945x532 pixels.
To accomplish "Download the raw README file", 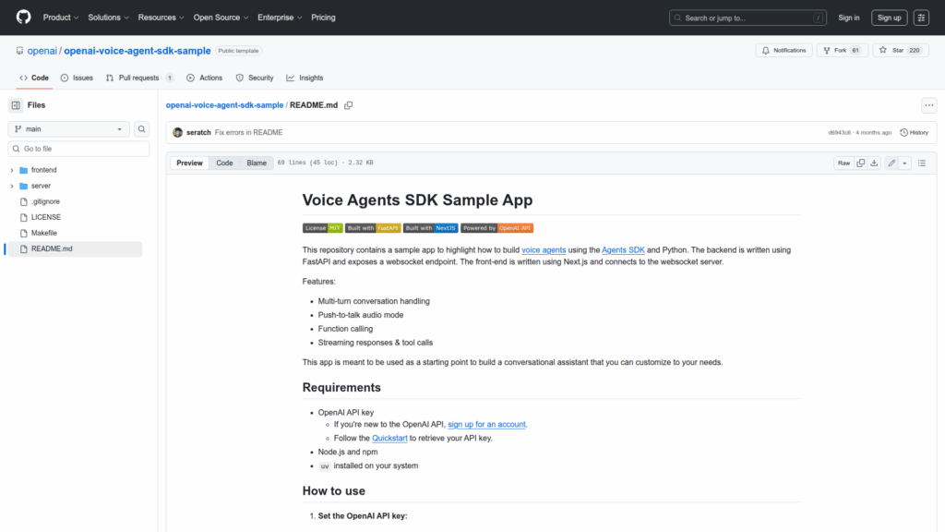I will pos(873,163).
